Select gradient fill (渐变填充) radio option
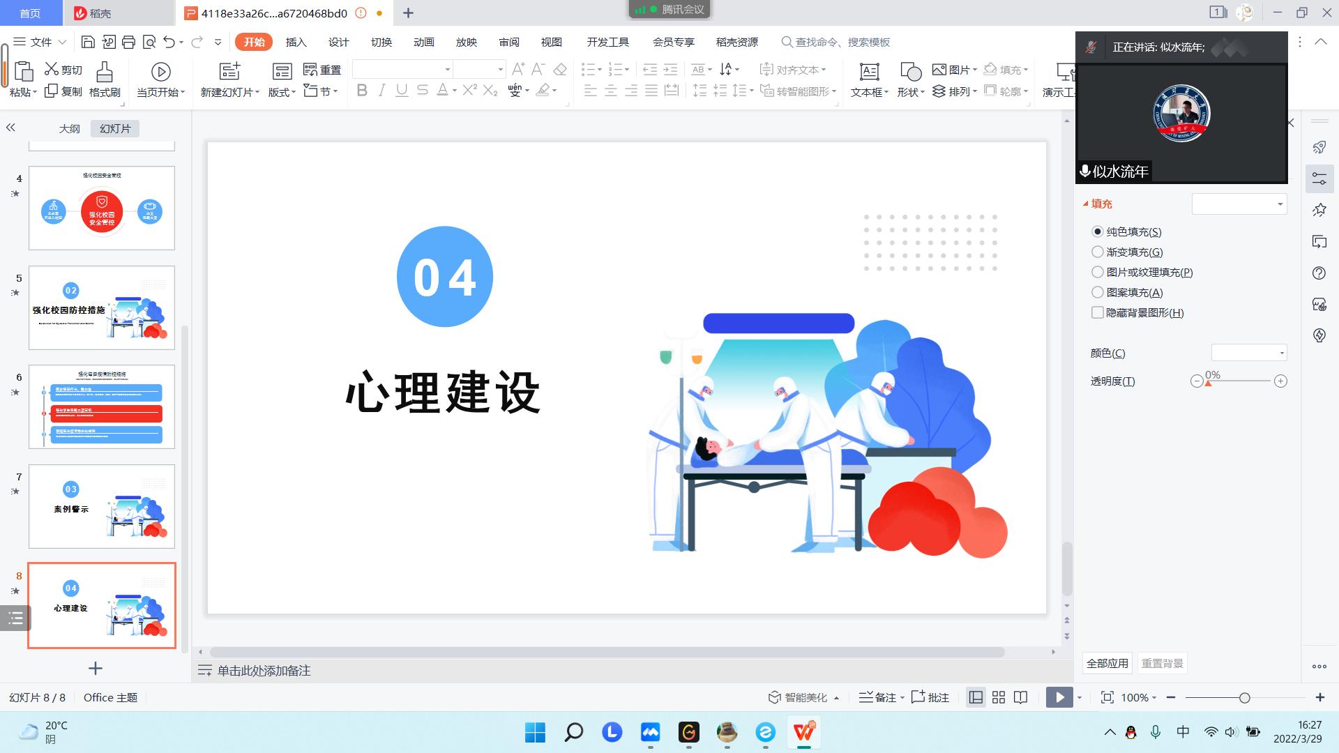Viewport: 1339px width, 753px height. coord(1098,252)
